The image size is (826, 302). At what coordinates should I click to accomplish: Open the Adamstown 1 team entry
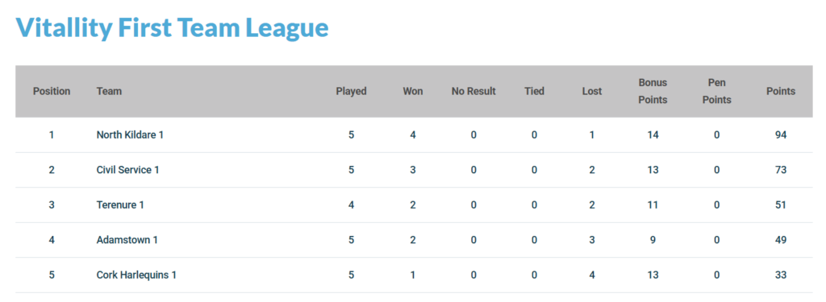coord(127,240)
